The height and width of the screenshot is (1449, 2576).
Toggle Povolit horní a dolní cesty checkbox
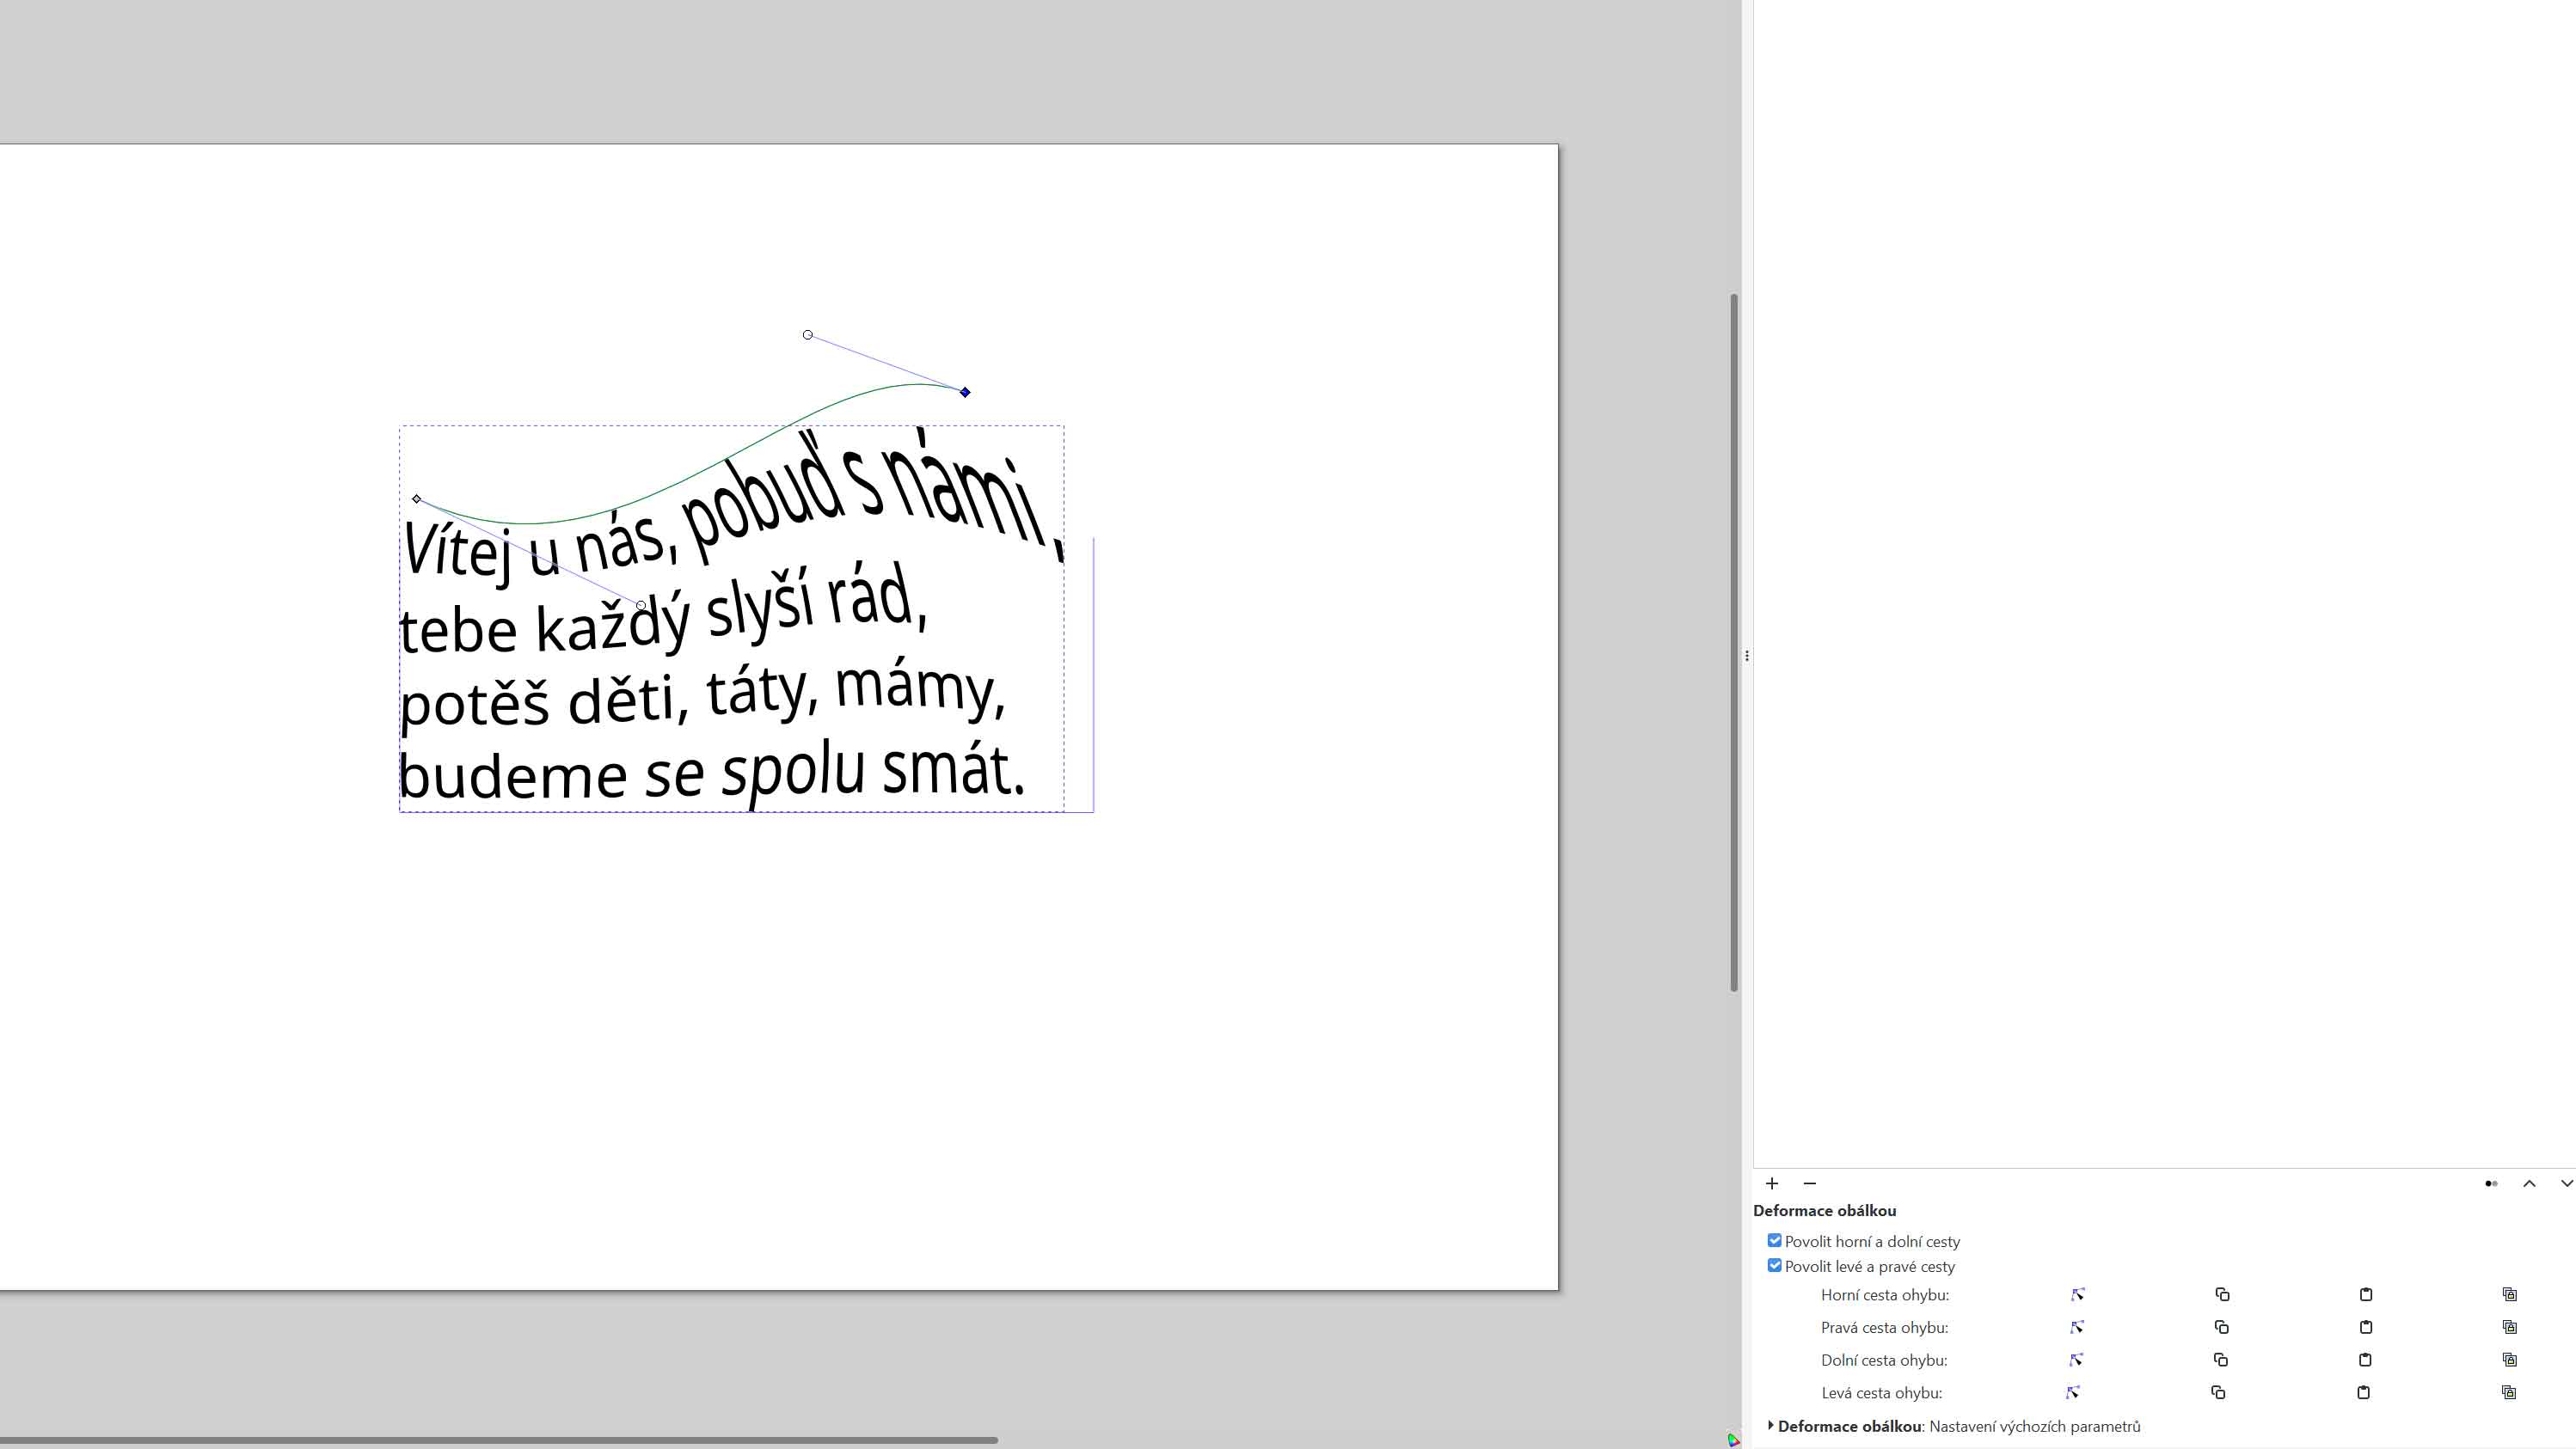(x=1774, y=1240)
